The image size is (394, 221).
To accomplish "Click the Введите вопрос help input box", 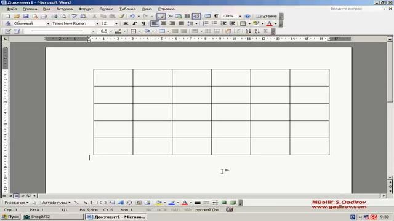I will tap(356, 9).
